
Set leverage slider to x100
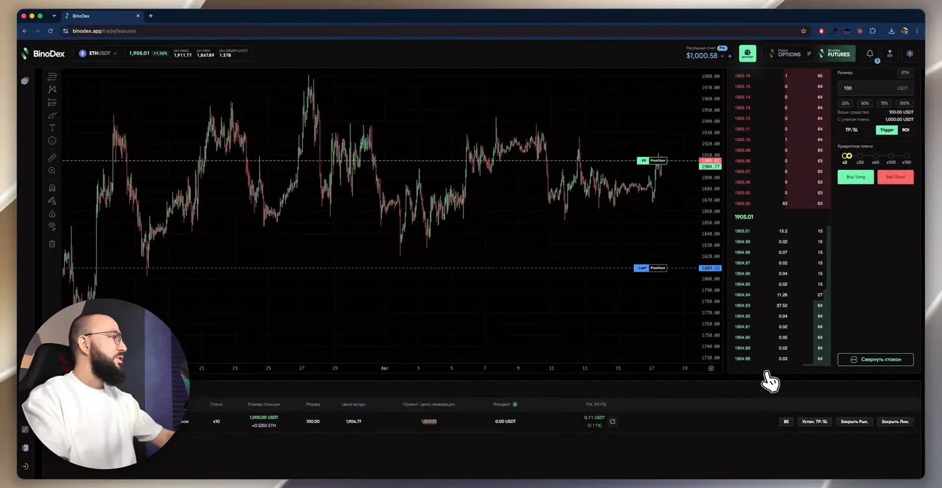pos(891,156)
